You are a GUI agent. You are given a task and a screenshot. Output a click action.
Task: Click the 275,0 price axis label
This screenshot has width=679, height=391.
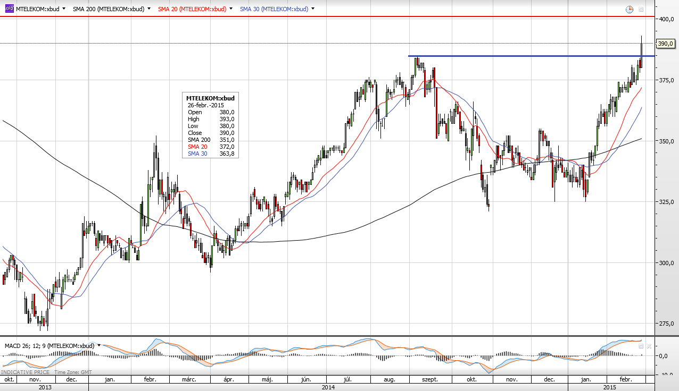667,324
